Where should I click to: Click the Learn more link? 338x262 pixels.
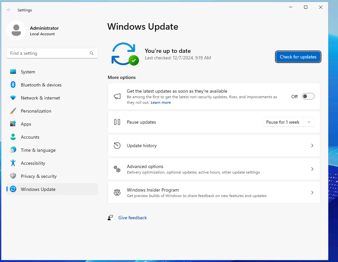point(161,102)
